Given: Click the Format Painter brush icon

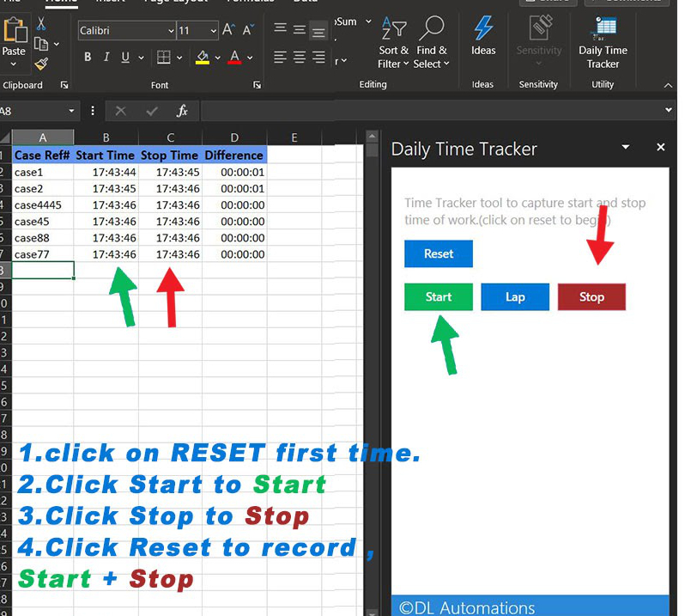Looking at the screenshot, I should pos(41,64).
